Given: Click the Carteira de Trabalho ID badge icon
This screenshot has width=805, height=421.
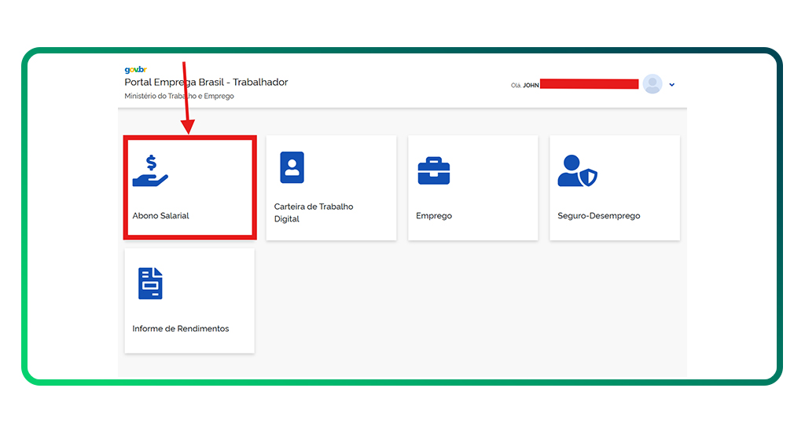Looking at the screenshot, I should click(292, 167).
